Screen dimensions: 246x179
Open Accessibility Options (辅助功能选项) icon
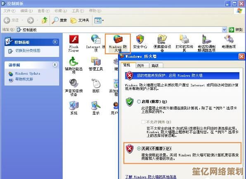[74, 65]
